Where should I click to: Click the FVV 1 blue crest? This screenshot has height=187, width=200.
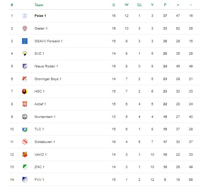[x=25, y=179]
